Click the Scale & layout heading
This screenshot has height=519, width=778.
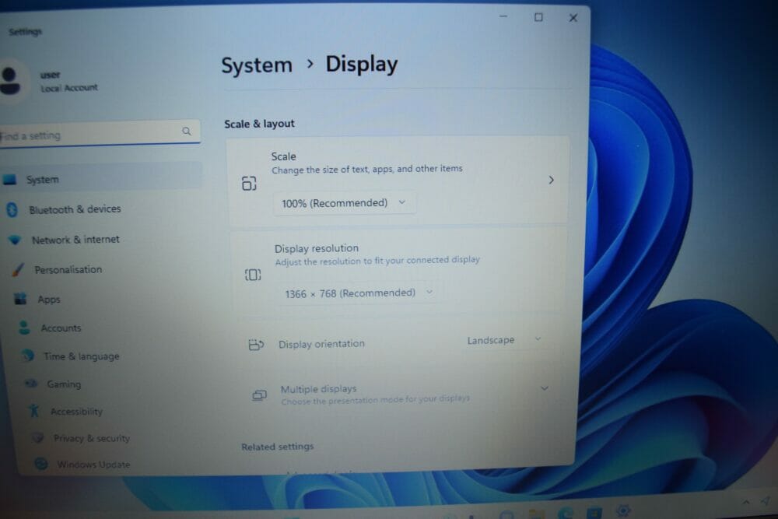point(259,124)
